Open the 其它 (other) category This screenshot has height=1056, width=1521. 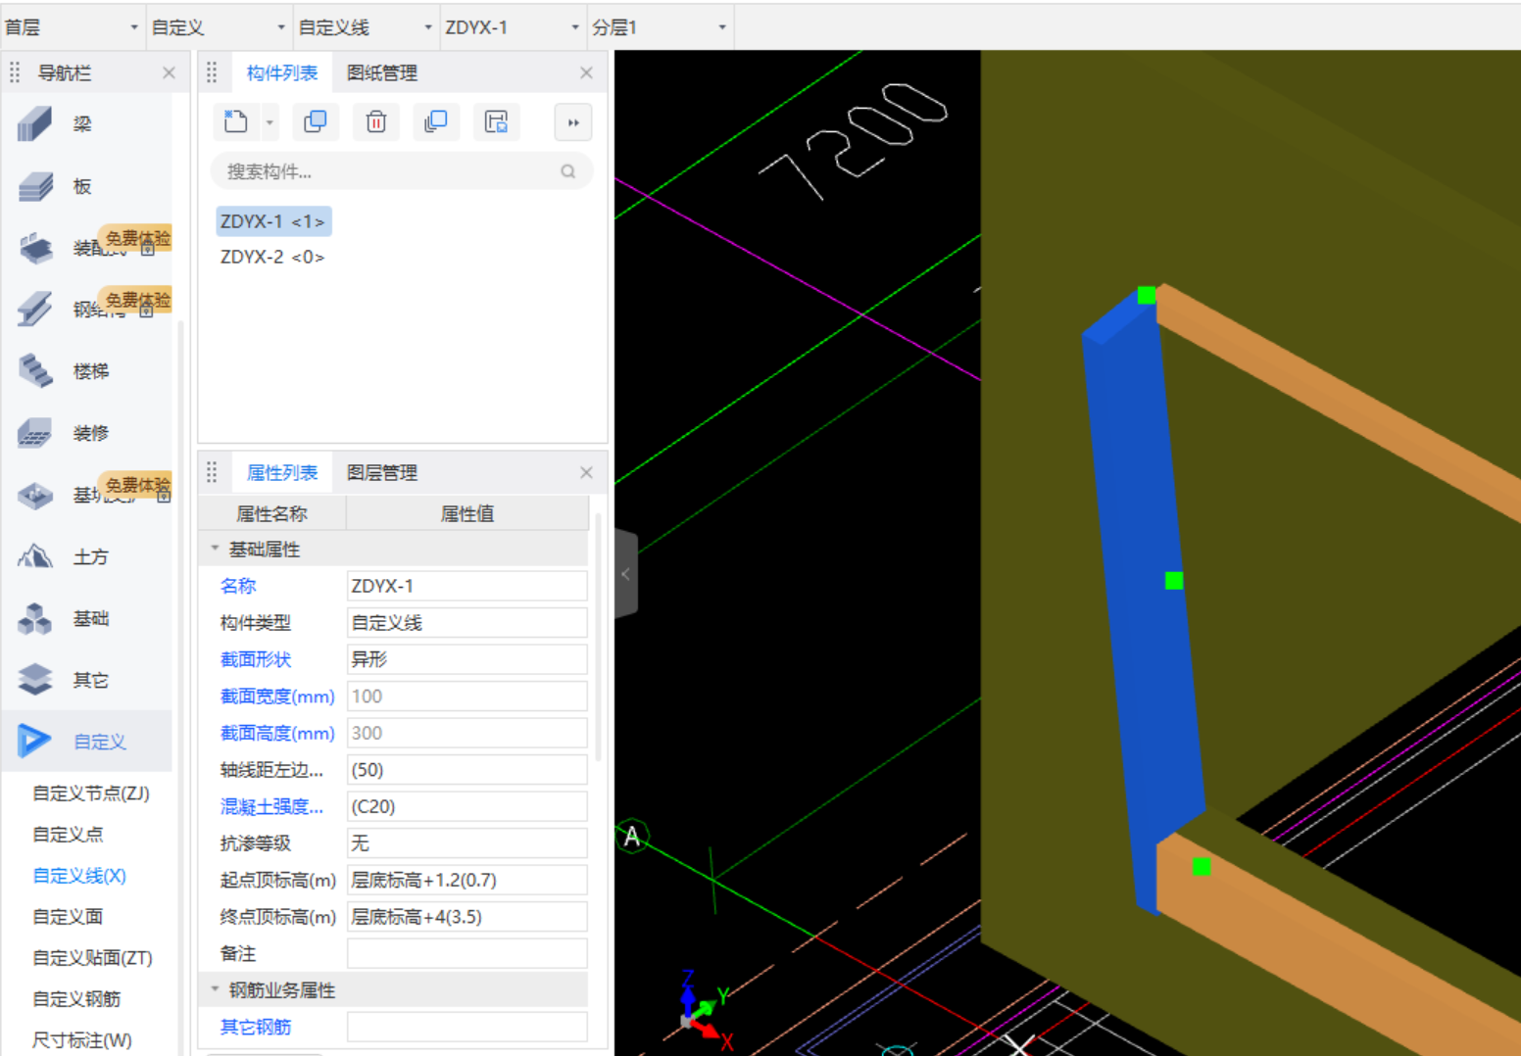point(35,680)
